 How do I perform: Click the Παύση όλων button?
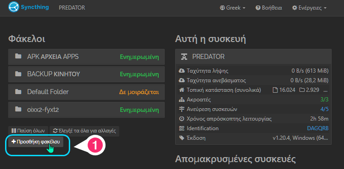click(28, 131)
